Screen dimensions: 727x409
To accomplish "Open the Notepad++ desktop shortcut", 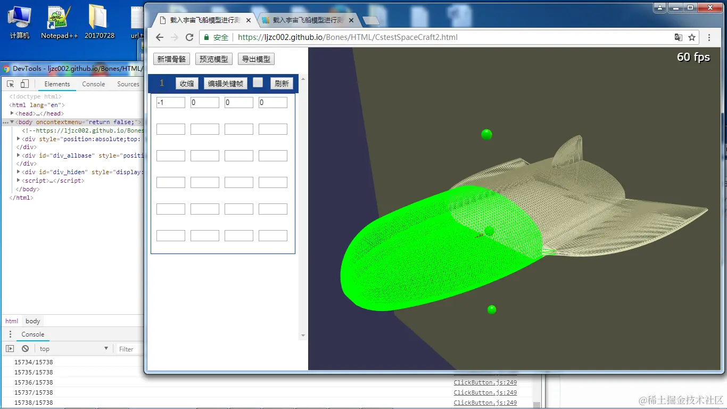I will click(59, 21).
